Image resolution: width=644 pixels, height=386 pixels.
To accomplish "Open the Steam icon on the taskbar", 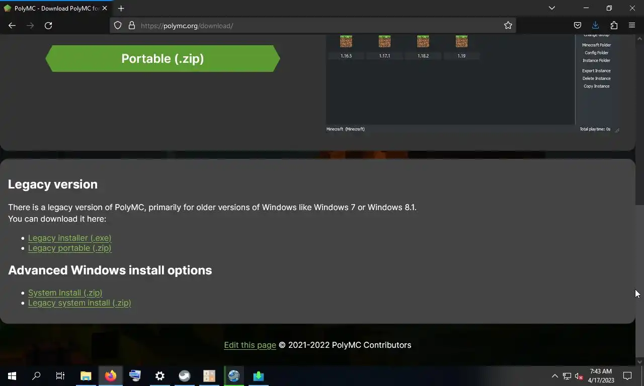I will tap(185, 376).
